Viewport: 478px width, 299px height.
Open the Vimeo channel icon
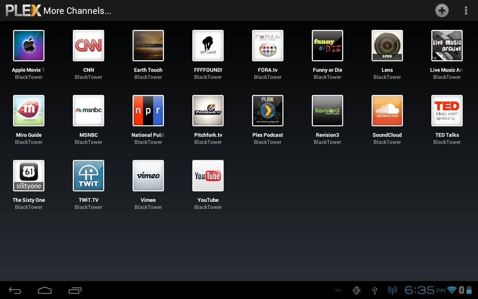coord(148,176)
